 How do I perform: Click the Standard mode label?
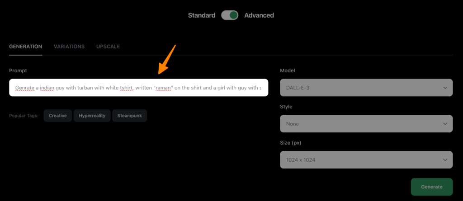point(202,15)
